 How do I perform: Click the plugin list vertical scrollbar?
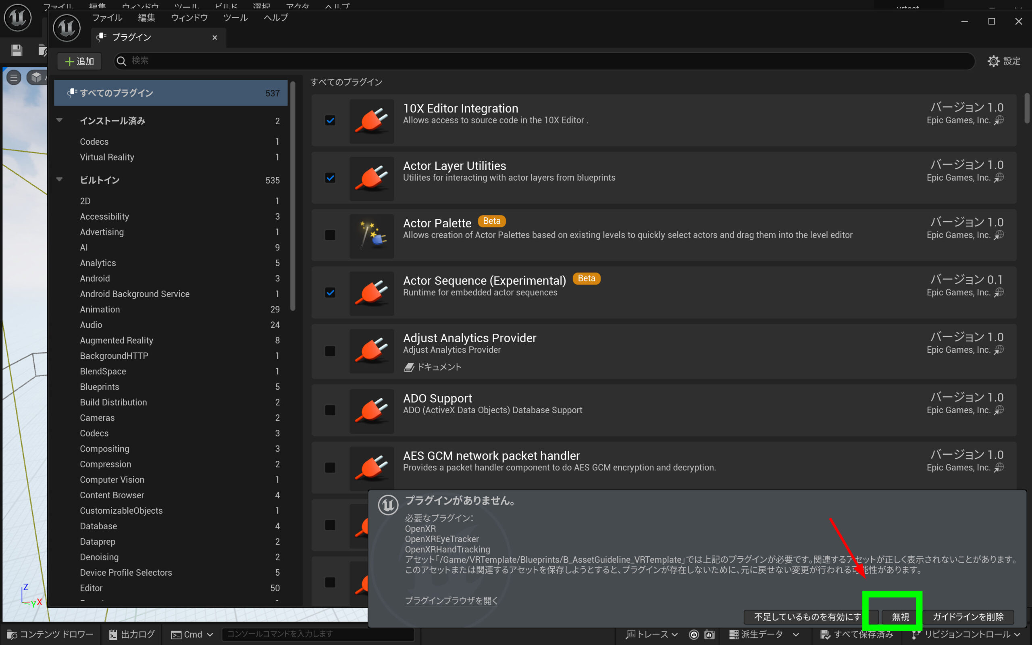[x=1027, y=109]
